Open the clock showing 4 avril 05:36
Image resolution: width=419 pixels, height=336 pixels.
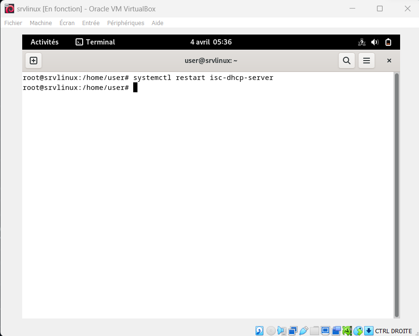211,42
